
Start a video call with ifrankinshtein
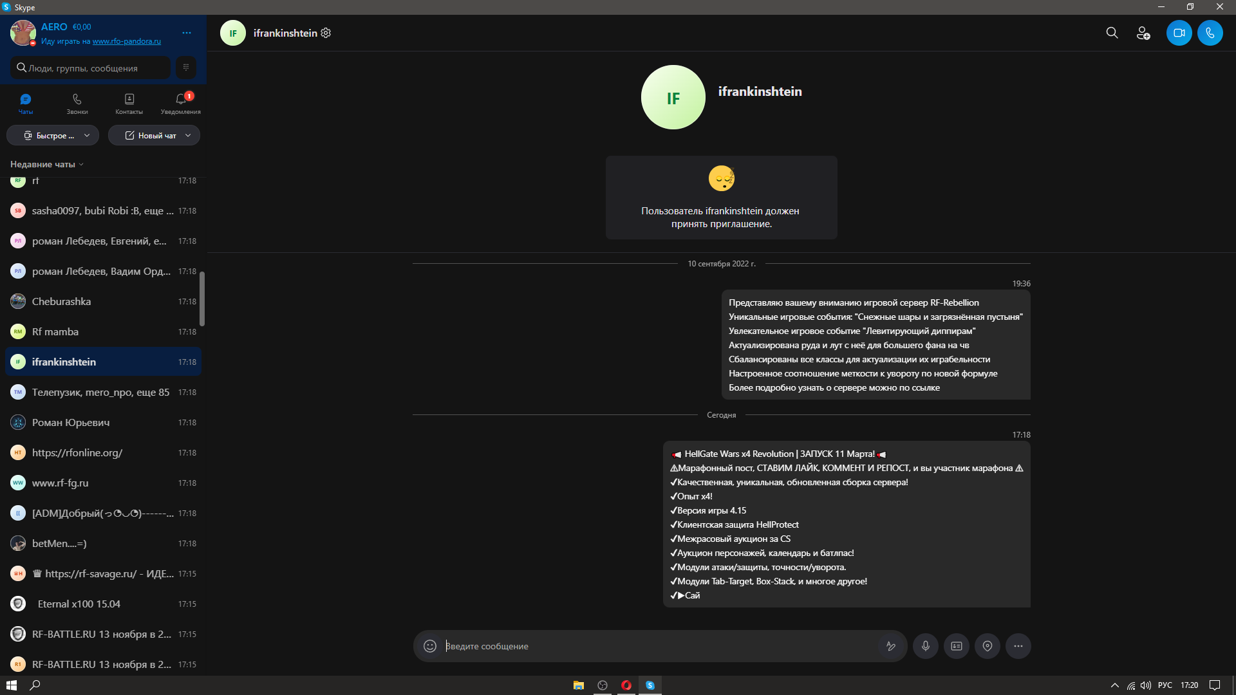click(1179, 33)
